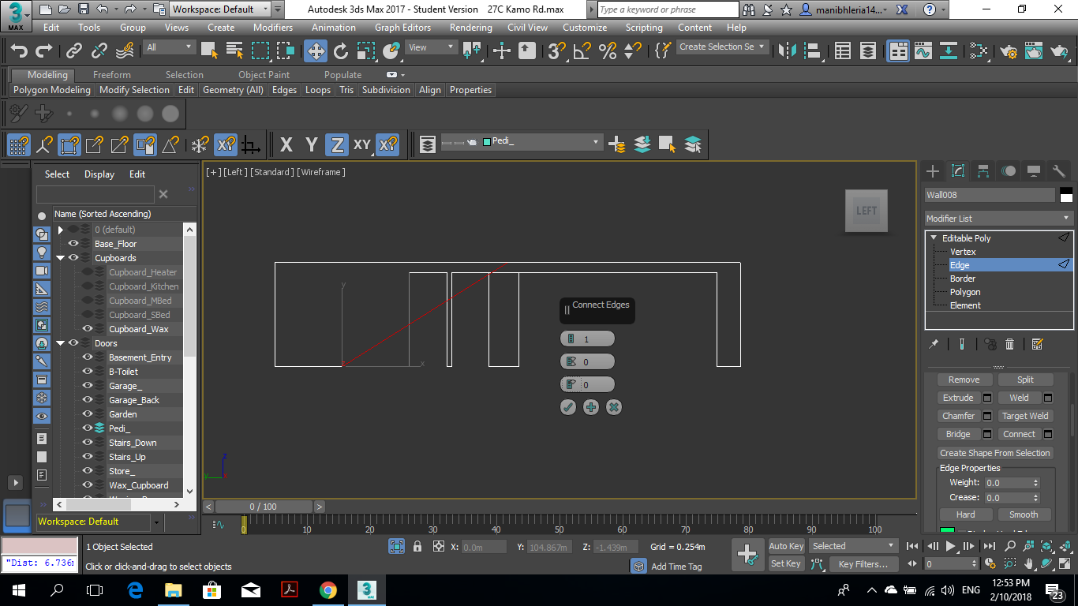
Task: Open the Workspace Default dropdown
Action: pyautogui.click(x=223, y=9)
